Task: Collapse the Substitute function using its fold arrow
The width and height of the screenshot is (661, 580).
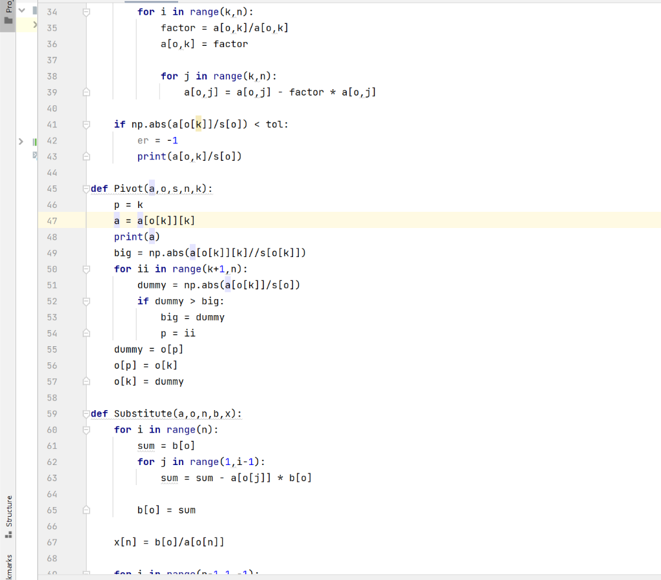Action: (x=86, y=413)
